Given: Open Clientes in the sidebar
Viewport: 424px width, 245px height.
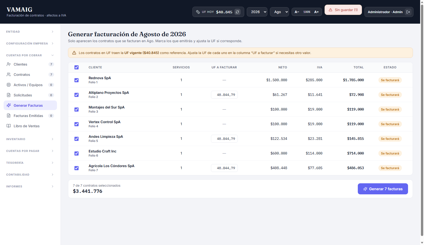Looking at the screenshot, I should point(30,64).
